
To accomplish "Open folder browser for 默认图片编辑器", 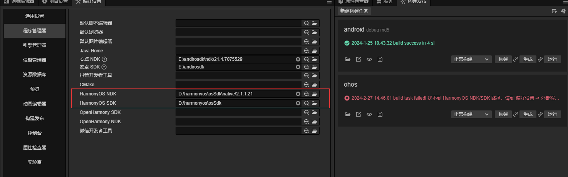I will (314, 42).
